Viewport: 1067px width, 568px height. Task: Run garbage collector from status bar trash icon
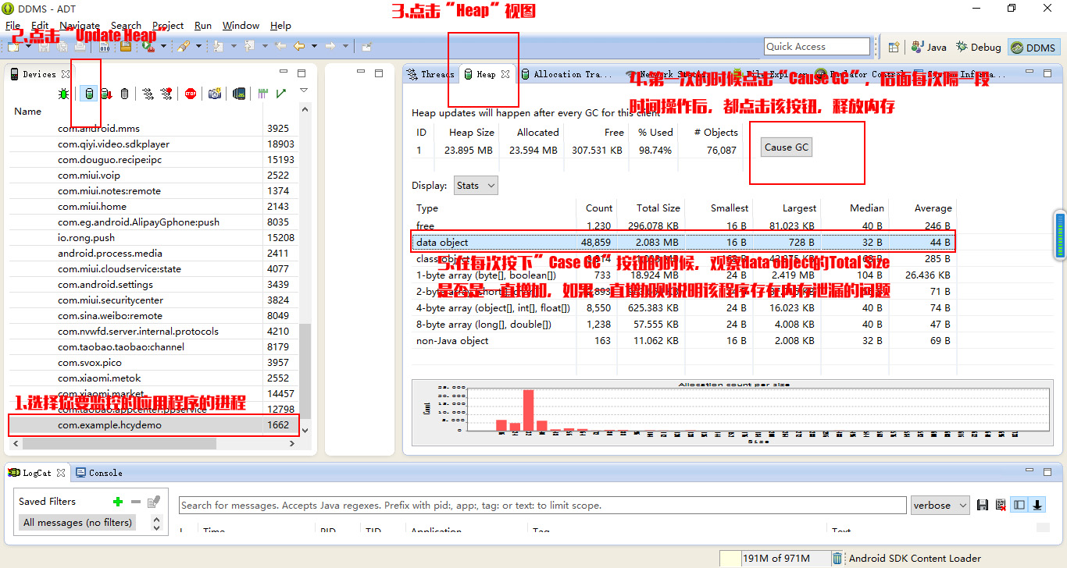pos(837,558)
